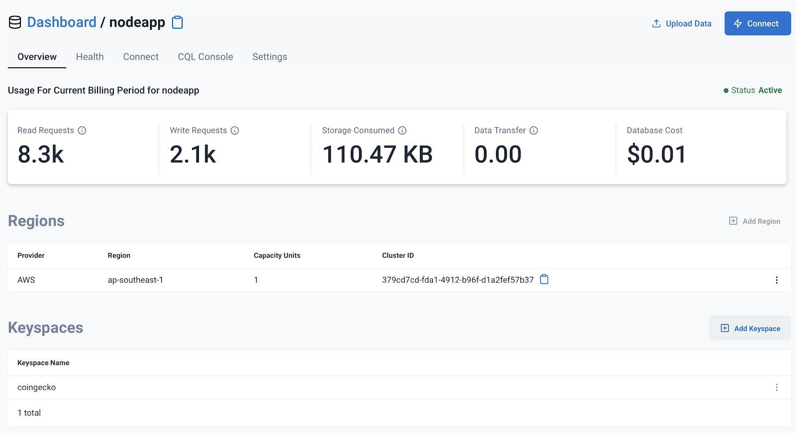
Task: Copy the nodeapp database name via clipboard icon
Action: pos(178,22)
